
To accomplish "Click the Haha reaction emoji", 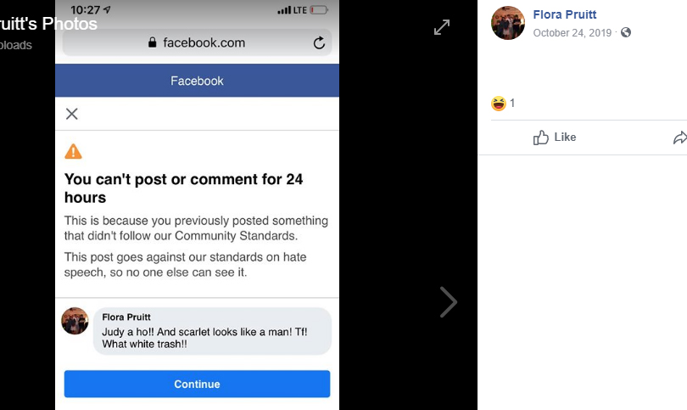I will (499, 104).
